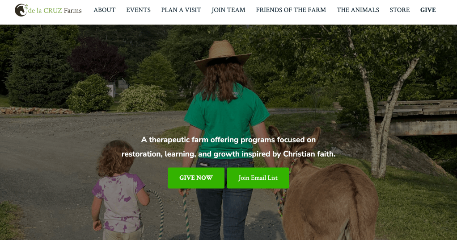Viewport: 457px width, 240px height.
Task: Visit THE ANIMALS page
Action: (x=358, y=10)
